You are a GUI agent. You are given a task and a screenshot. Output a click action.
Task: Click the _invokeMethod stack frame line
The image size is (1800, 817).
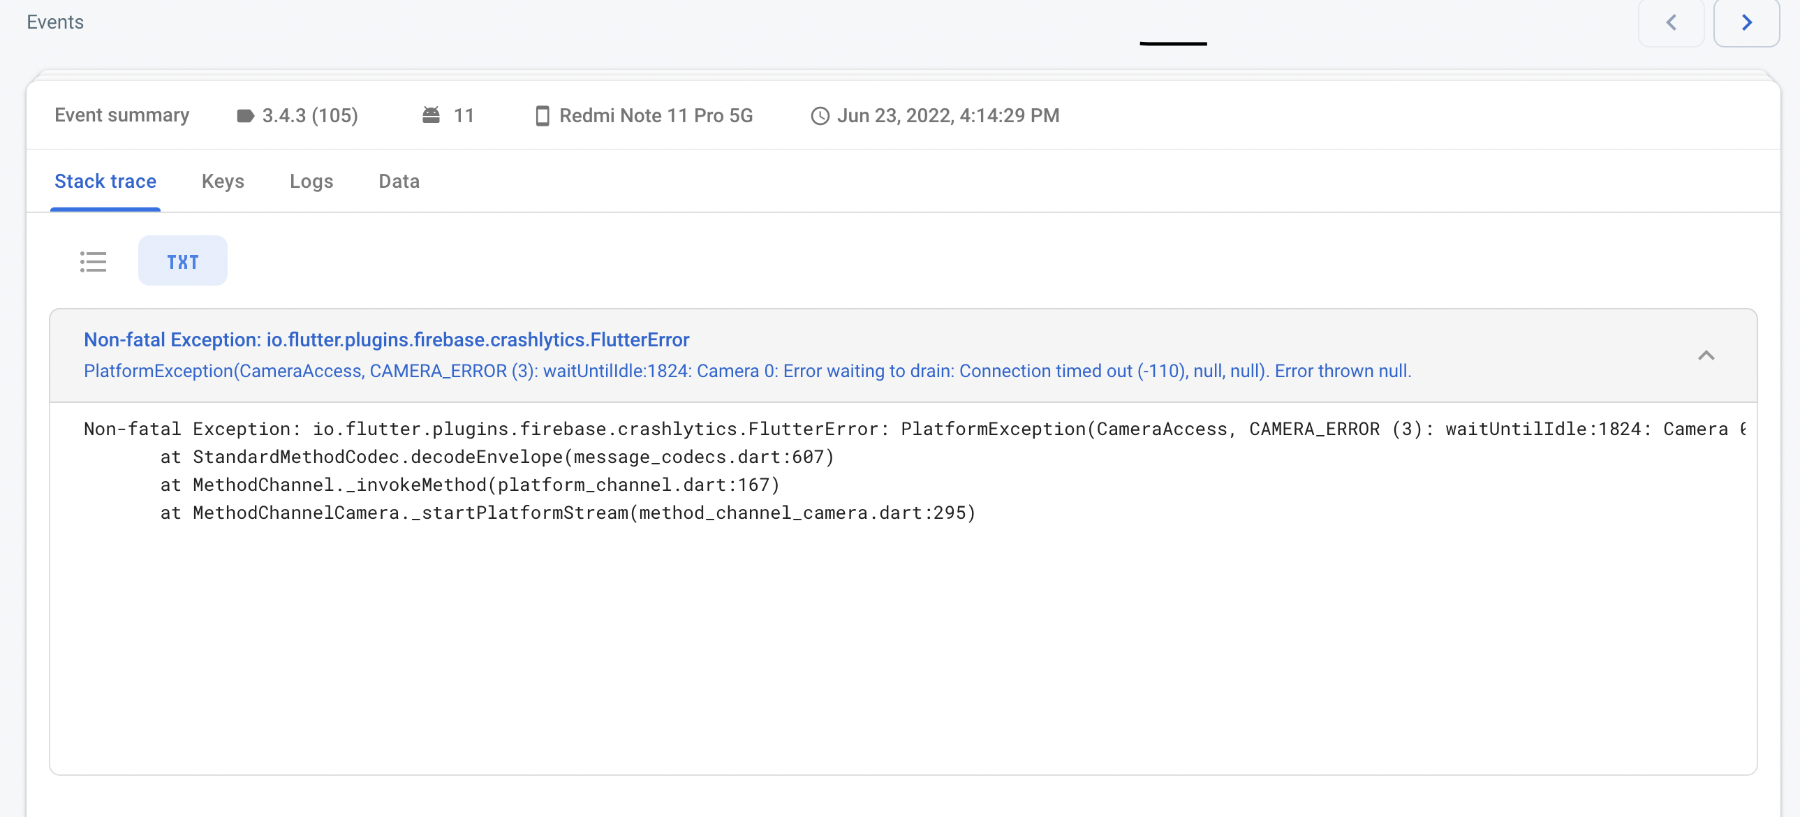pos(470,485)
